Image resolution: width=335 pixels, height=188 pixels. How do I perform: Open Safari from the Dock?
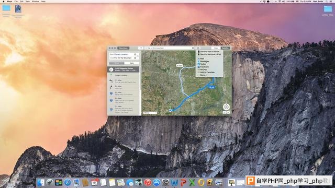point(68,183)
